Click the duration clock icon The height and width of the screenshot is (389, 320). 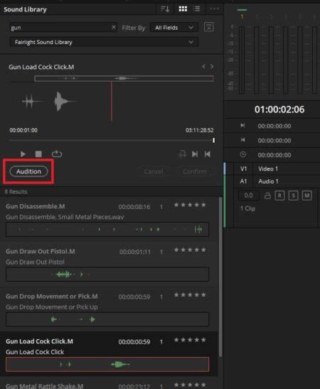tap(243, 154)
